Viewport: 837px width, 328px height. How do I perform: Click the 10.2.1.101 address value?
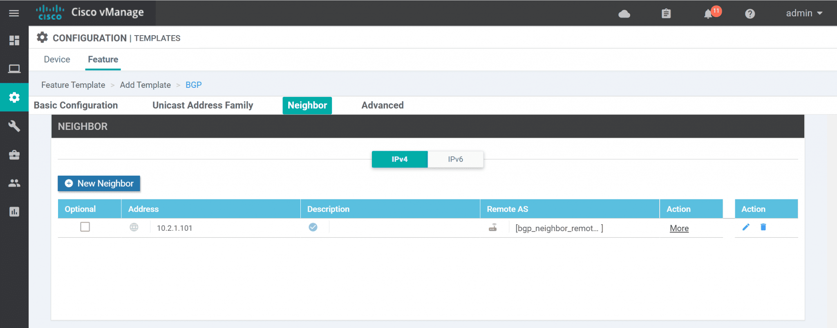tap(175, 228)
